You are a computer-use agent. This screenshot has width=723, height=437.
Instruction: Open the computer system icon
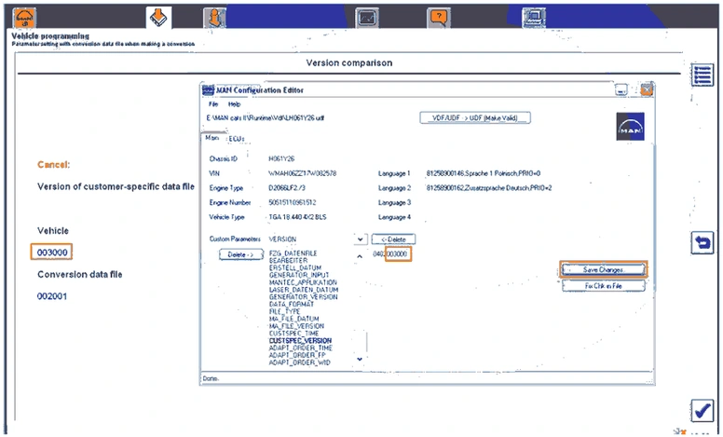(x=534, y=18)
